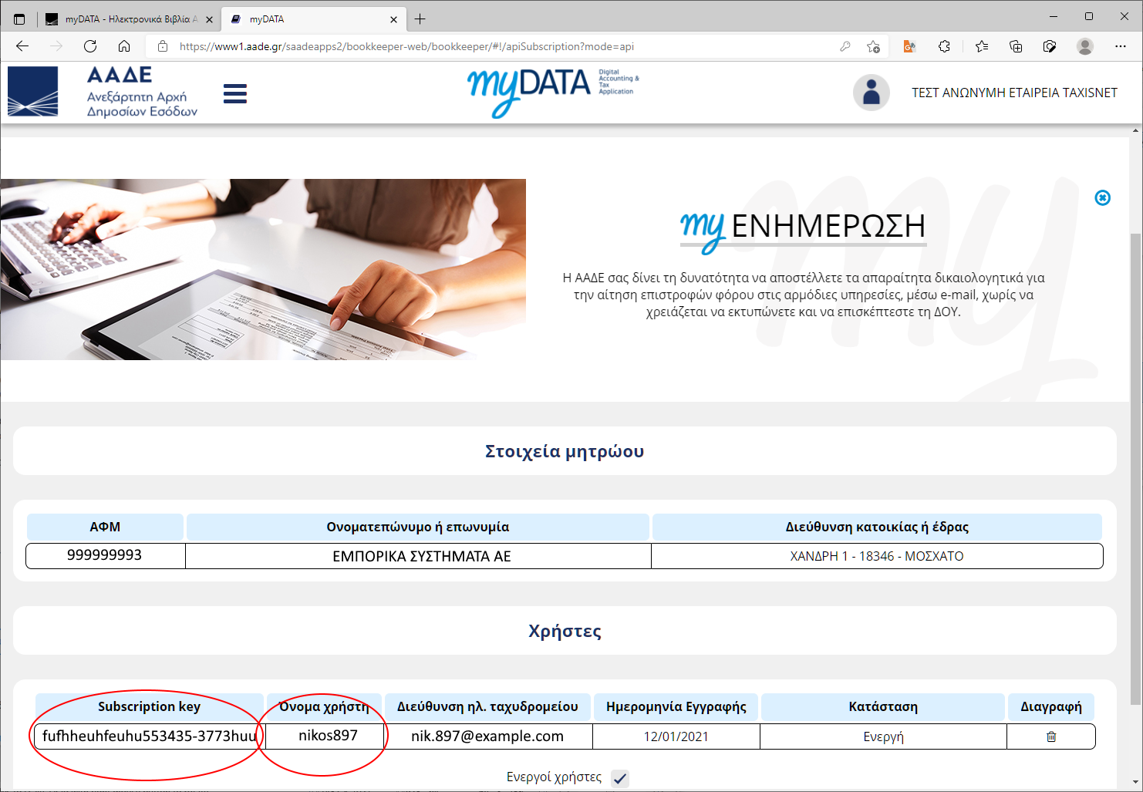This screenshot has width=1143, height=792.
Task: Open the tab actions menu
Action: pyautogui.click(x=19, y=19)
